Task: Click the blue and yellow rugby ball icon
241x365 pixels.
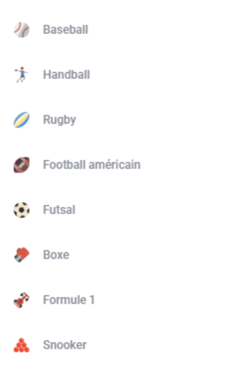Action: click(21, 120)
